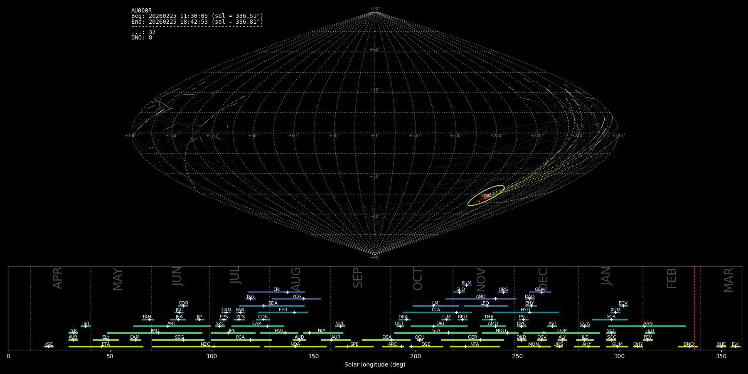Click the +120° longitude label on the map
This screenshot has height=374, width=748.
[x=212, y=135]
